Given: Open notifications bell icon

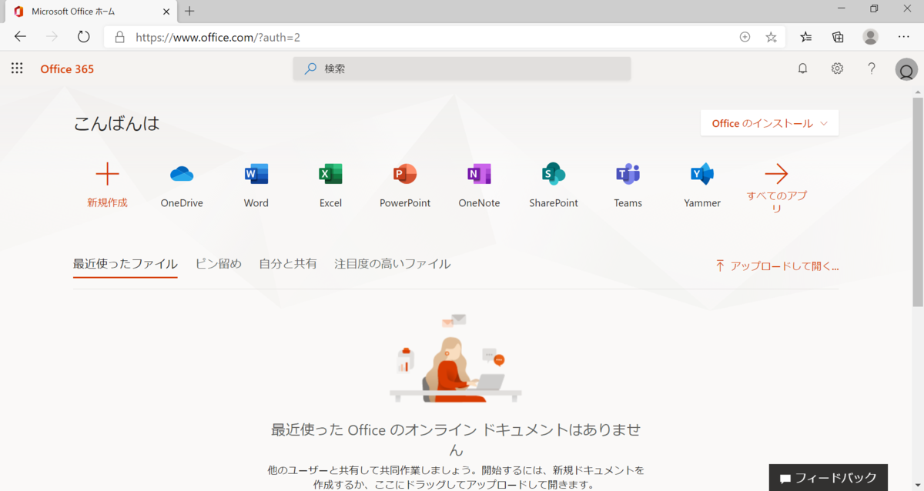Looking at the screenshot, I should point(802,68).
